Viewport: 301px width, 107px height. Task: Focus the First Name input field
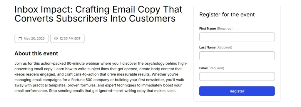[x=237, y=37]
